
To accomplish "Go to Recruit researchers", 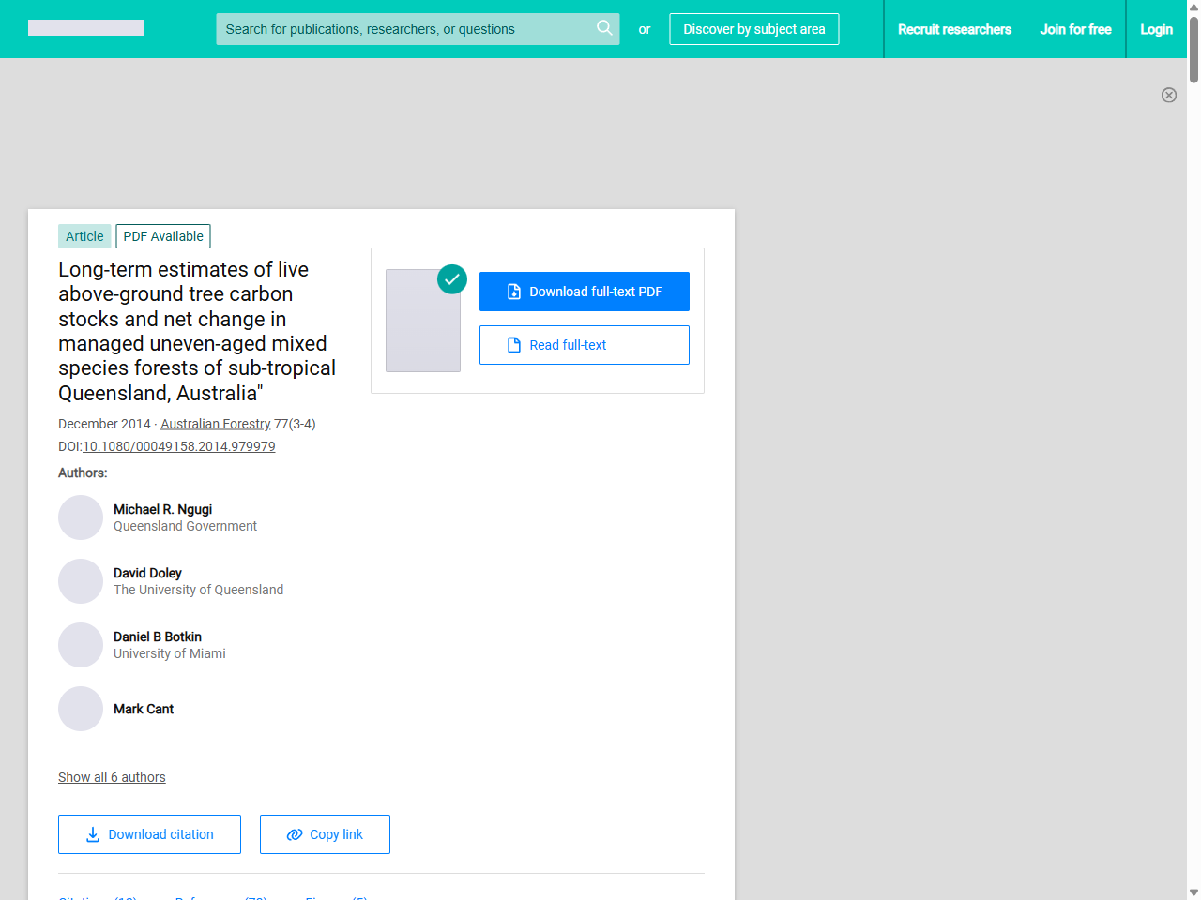I will (954, 29).
